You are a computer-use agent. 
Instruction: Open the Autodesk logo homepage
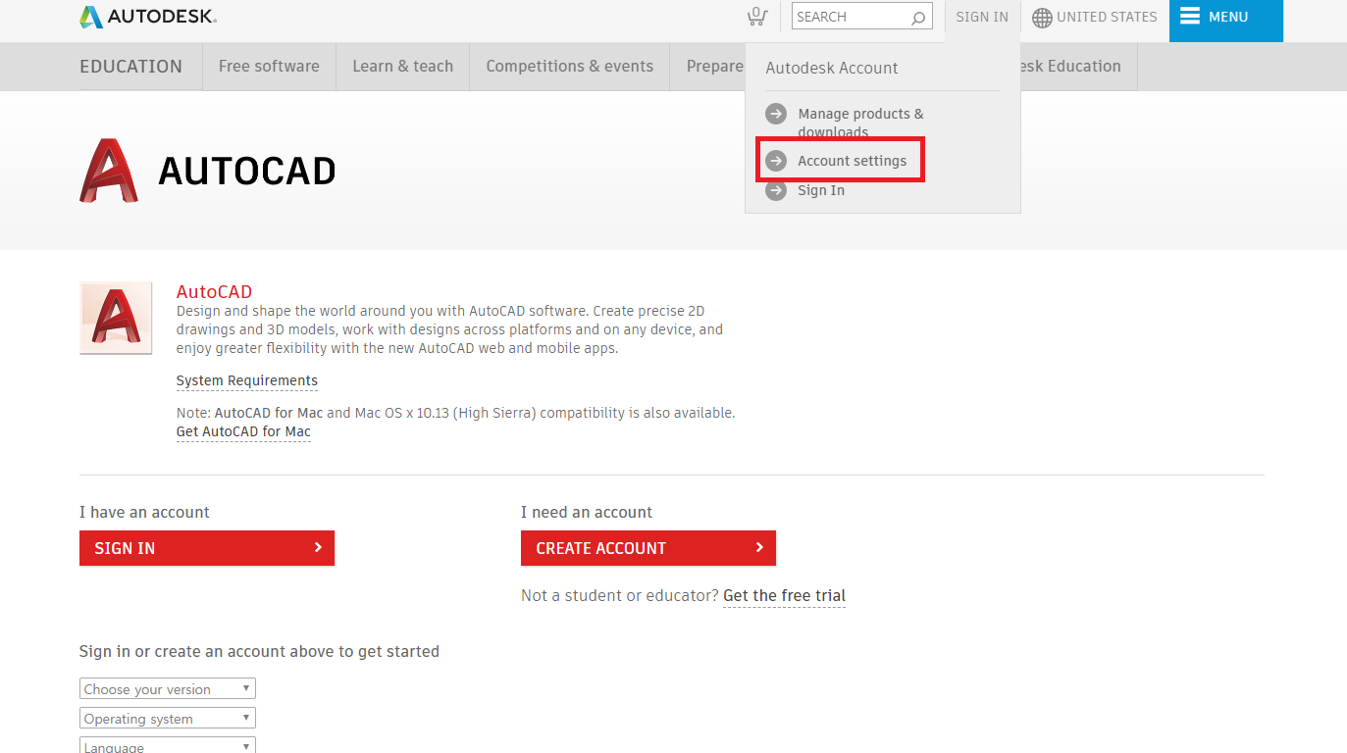click(148, 17)
